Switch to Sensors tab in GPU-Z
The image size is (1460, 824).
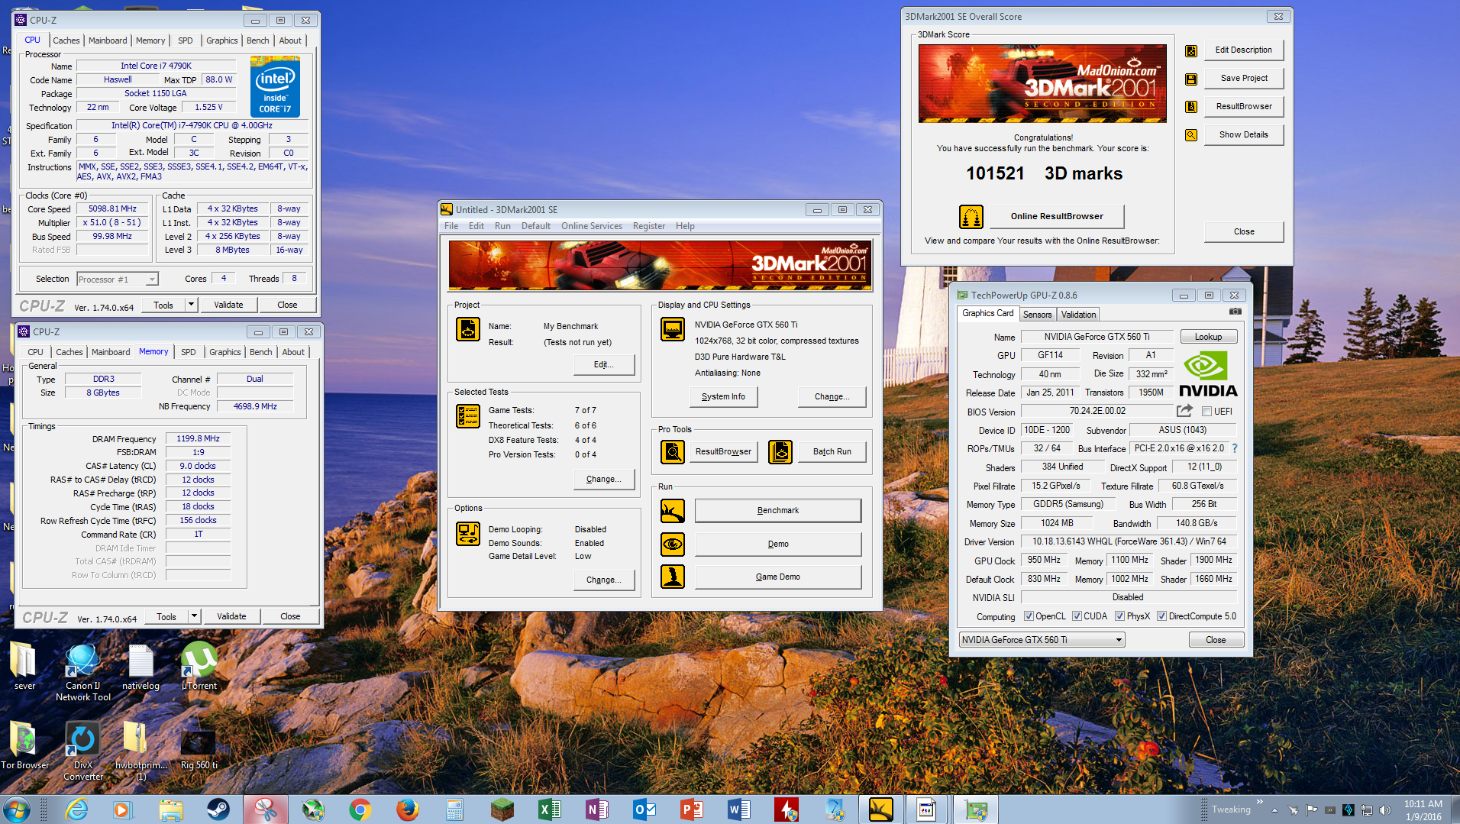(x=1037, y=315)
